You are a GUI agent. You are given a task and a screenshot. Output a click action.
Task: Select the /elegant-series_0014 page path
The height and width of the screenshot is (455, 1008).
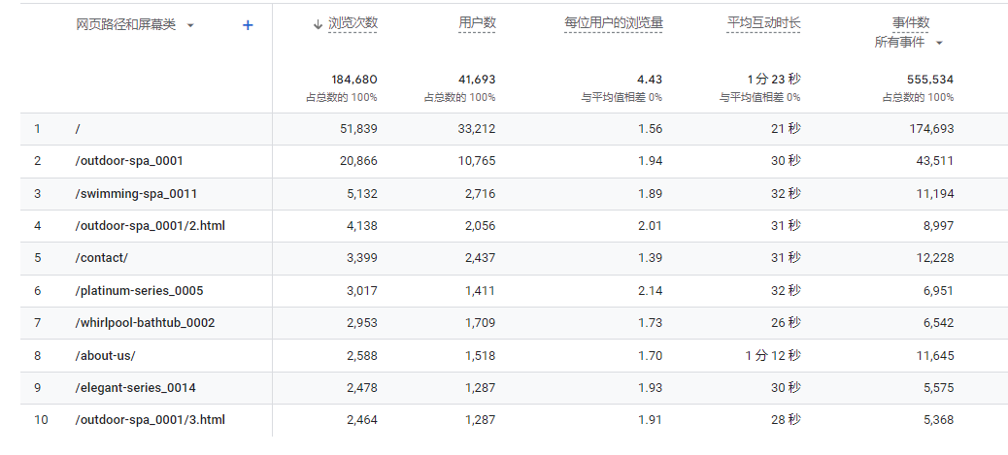136,387
